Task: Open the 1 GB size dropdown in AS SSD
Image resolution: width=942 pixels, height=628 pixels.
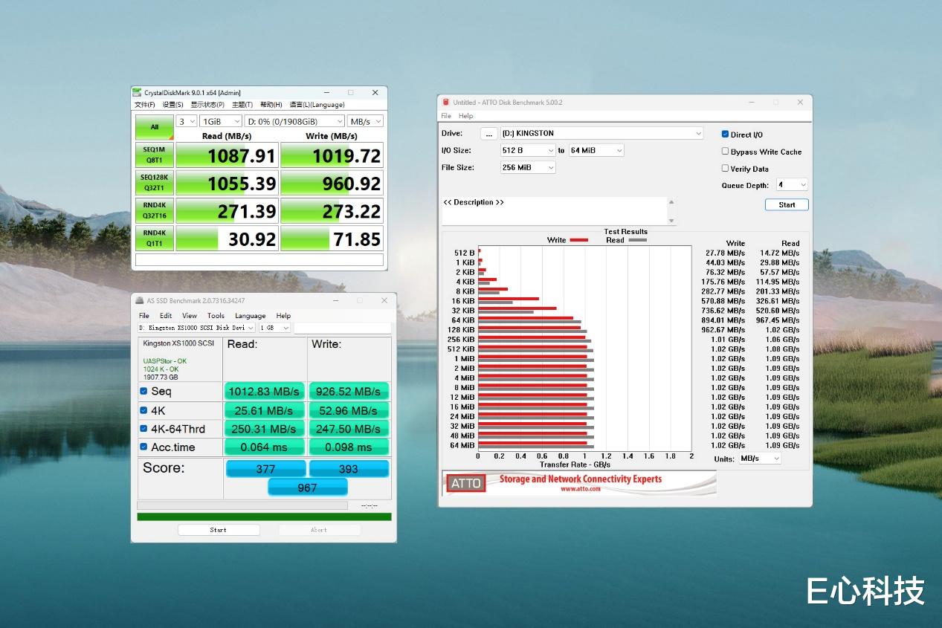Action: point(274,328)
